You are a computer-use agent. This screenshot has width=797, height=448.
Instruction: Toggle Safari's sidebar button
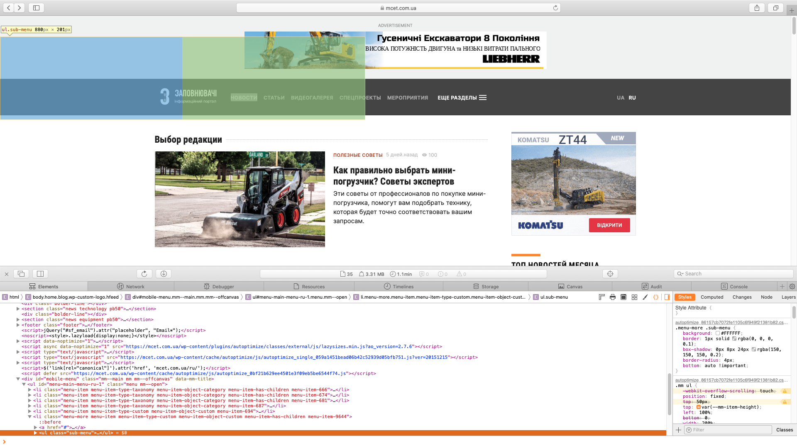pos(37,8)
